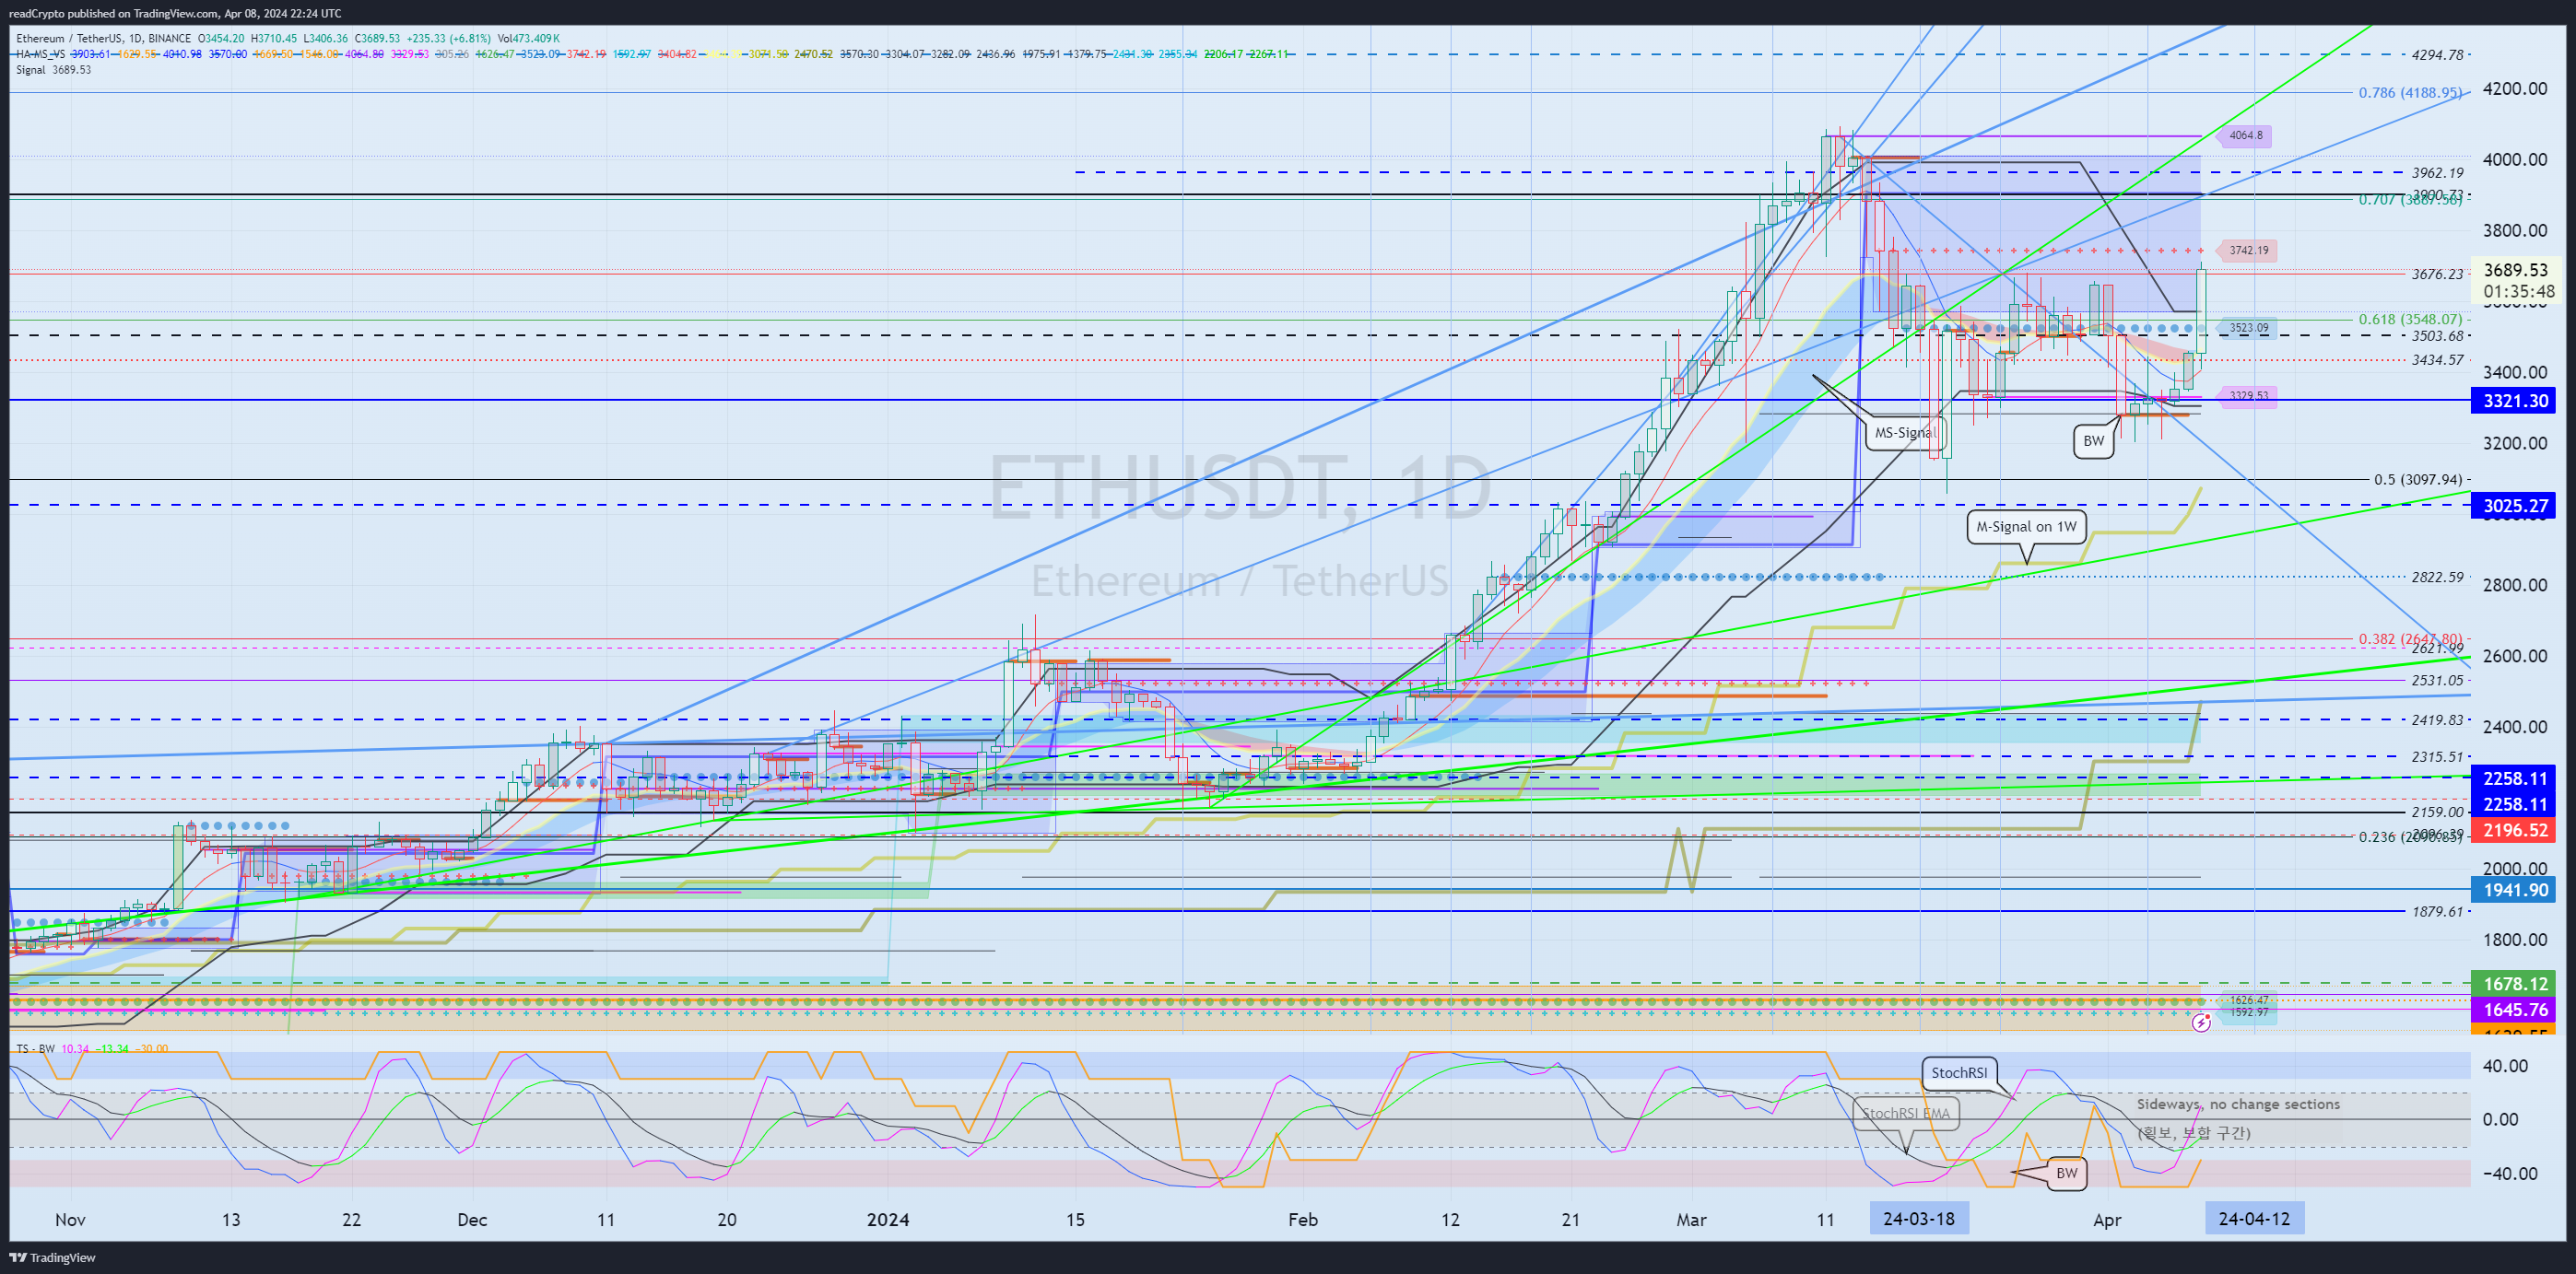Click the 2822.59 horizontal line label

click(2437, 578)
